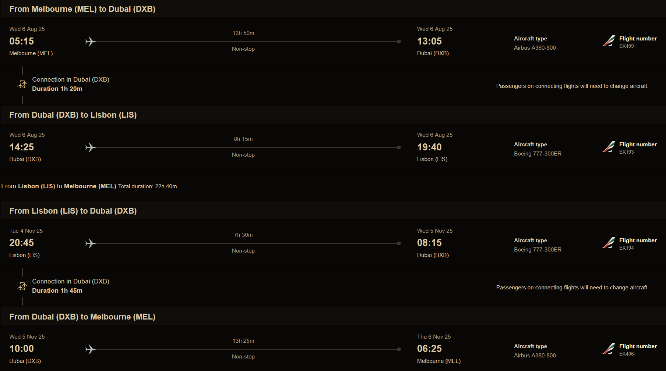
Task: Click the airplane icon beside 20:45 Lisbon departure
Action: click(x=90, y=243)
